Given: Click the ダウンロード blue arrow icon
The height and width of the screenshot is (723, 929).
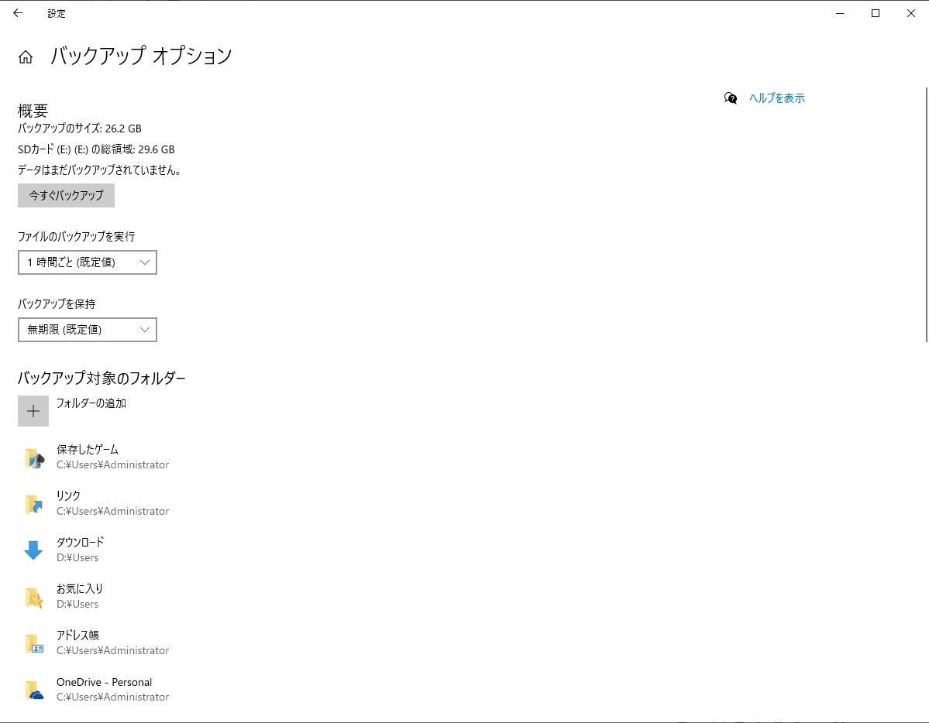Looking at the screenshot, I should coord(33,550).
